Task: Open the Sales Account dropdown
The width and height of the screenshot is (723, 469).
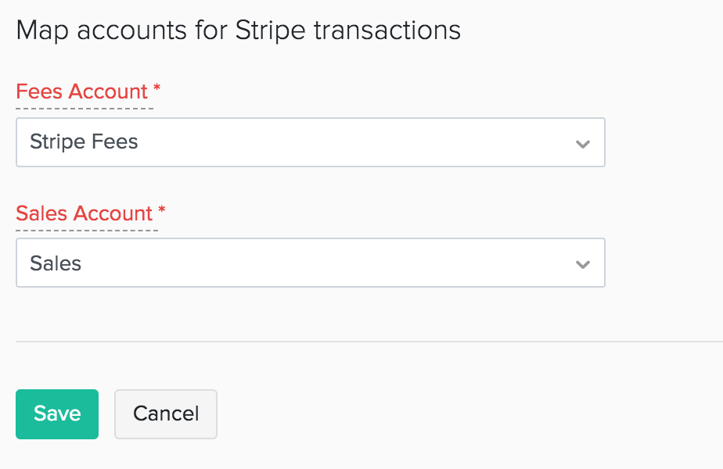Action: click(x=310, y=263)
